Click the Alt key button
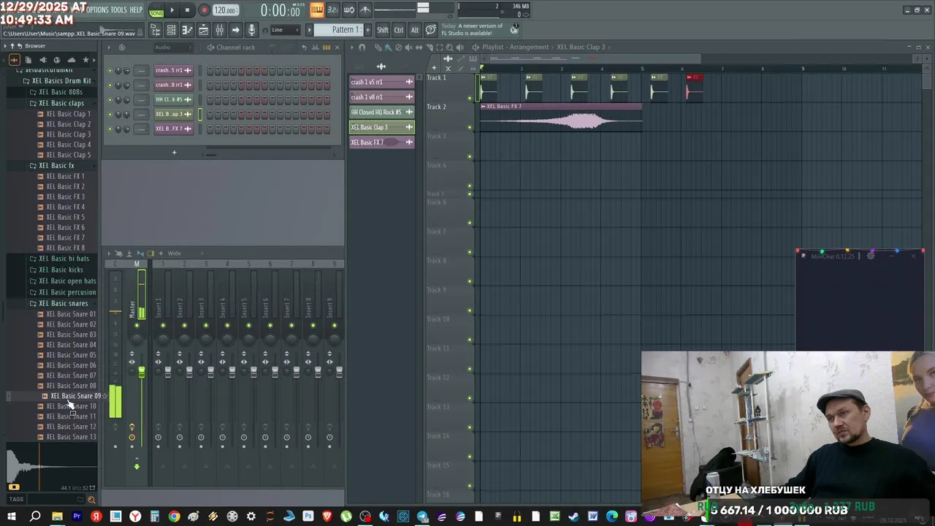This screenshot has height=526, width=935. tap(415, 30)
